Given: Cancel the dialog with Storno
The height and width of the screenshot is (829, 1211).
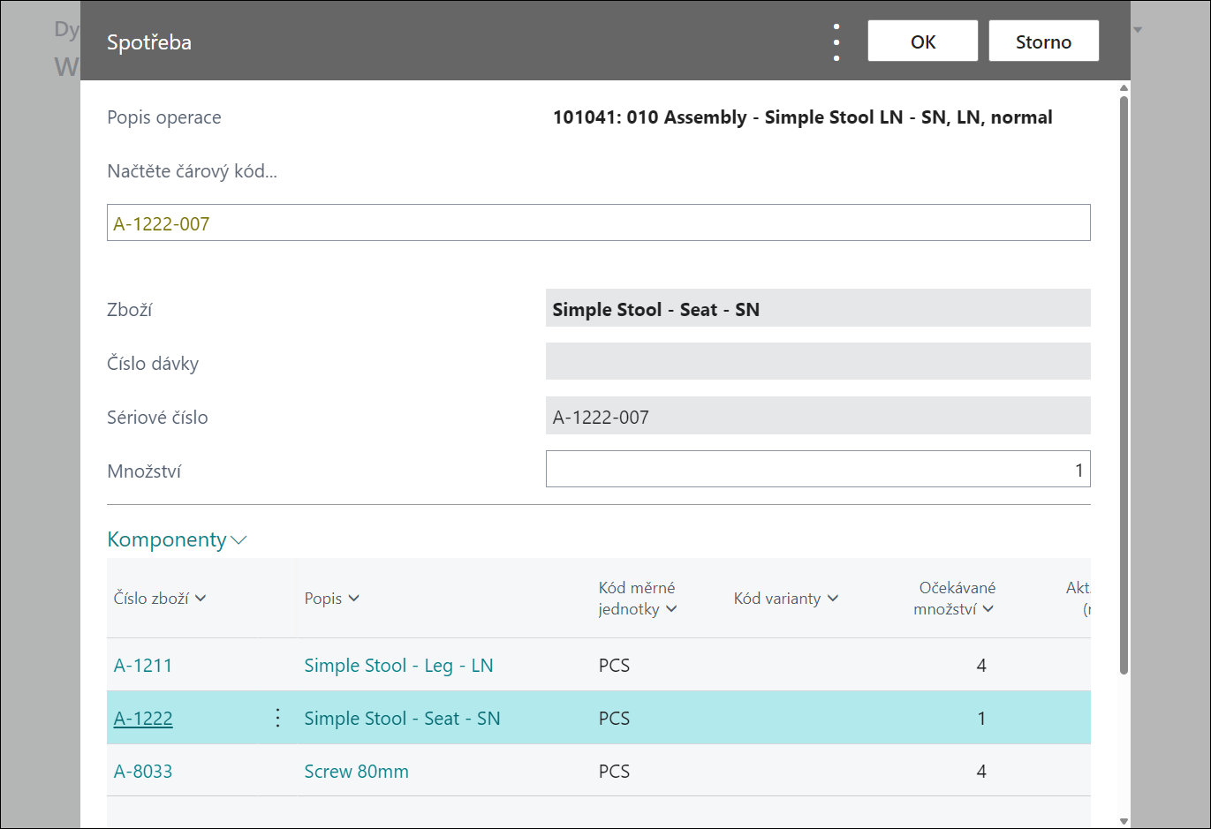Looking at the screenshot, I should (x=1043, y=41).
